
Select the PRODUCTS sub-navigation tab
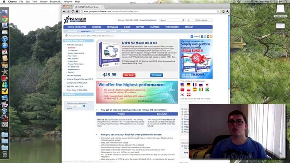point(86,31)
